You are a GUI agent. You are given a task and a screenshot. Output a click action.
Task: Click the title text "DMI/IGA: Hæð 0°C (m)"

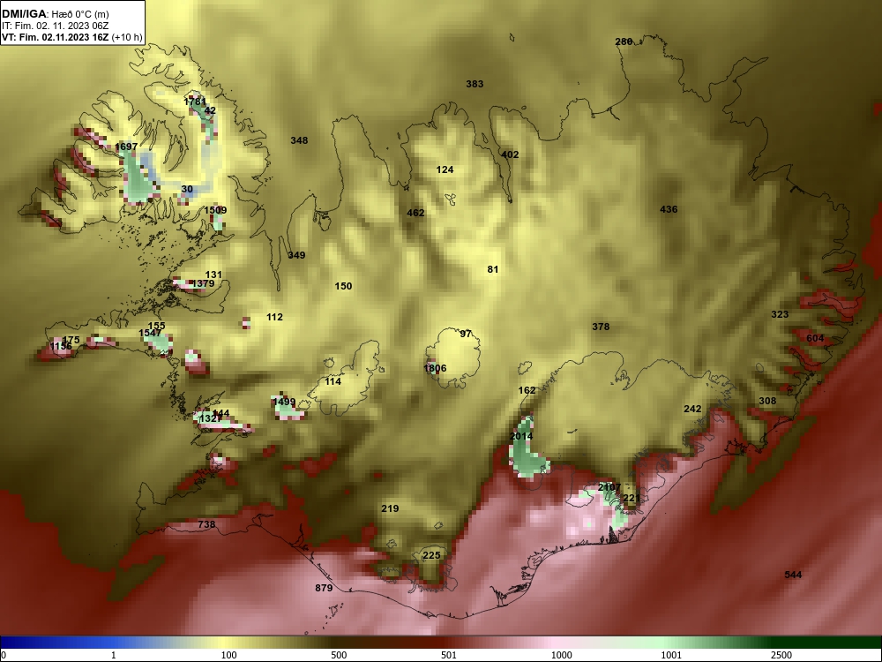tap(55, 14)
